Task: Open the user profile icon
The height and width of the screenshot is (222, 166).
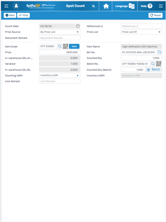Action: pos(16,6)
